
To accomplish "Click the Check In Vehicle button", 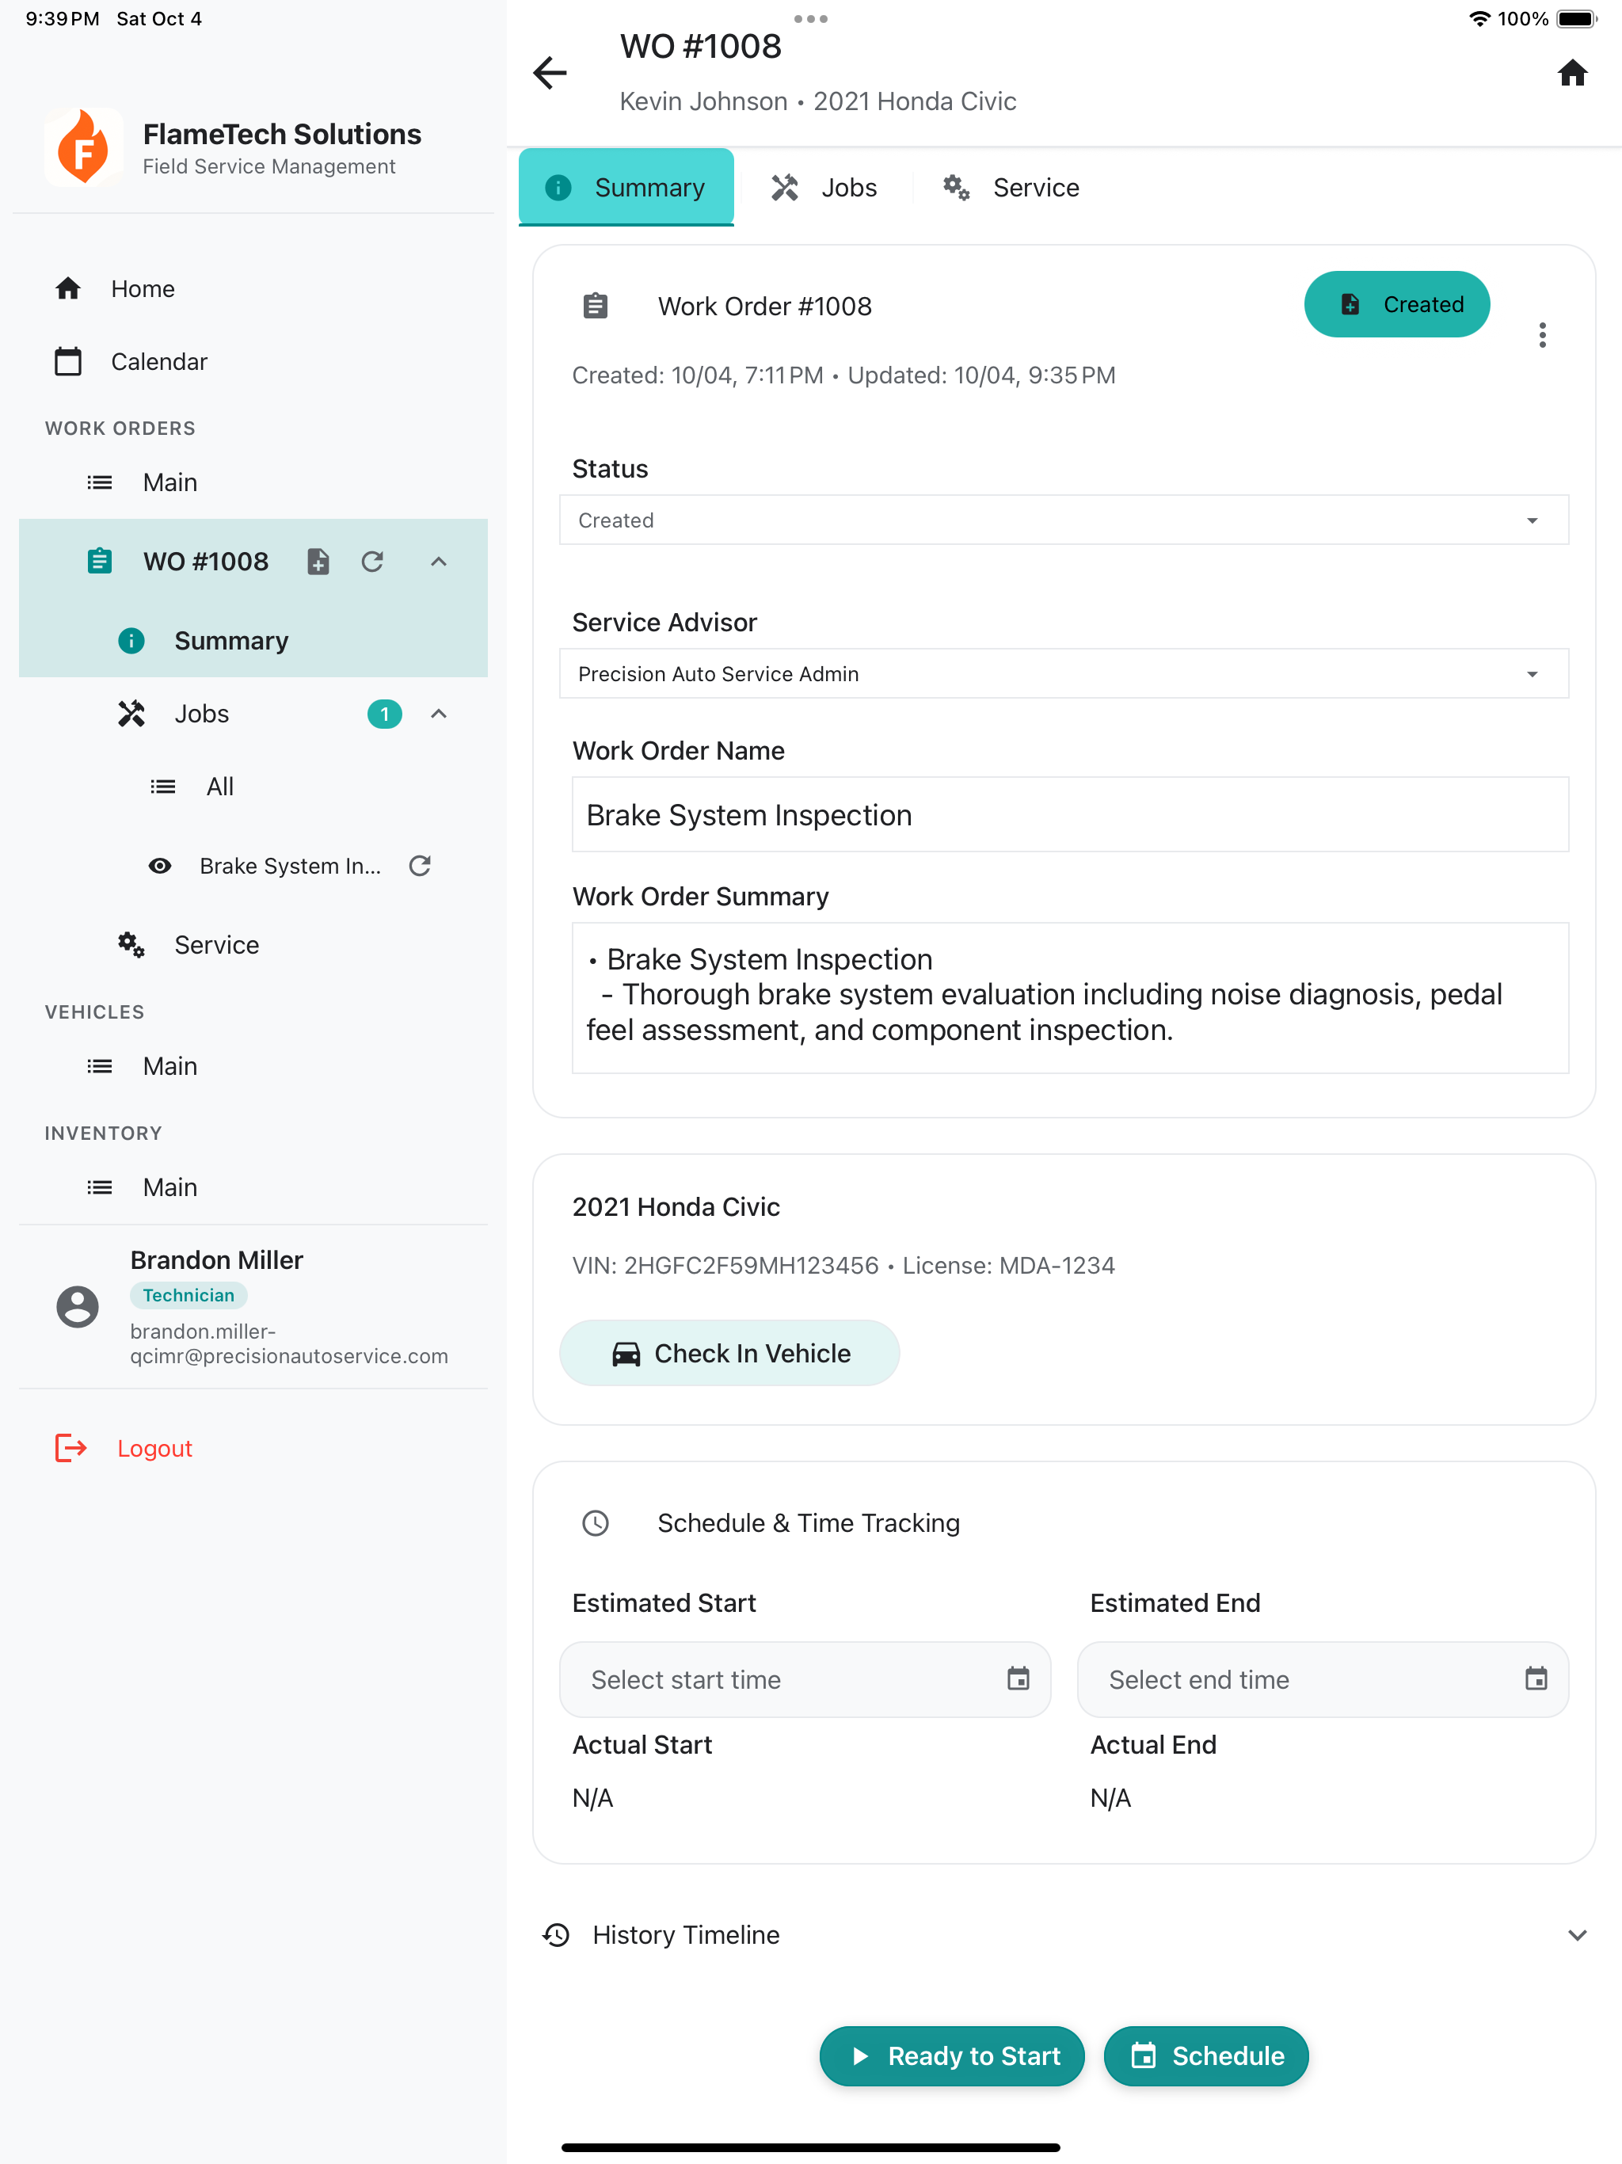I will pos(729,1353).
